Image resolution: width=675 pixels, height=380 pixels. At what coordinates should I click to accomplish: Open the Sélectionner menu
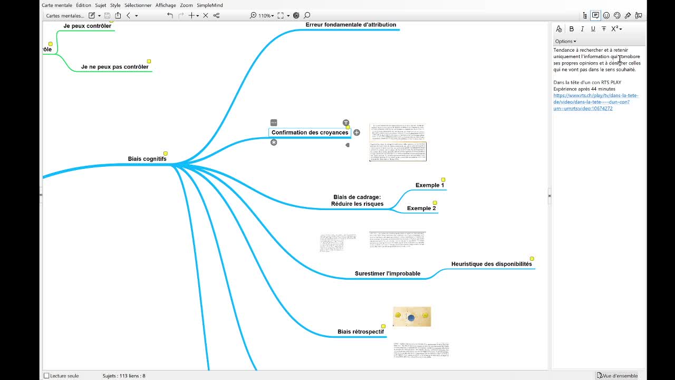click(138, 5)
